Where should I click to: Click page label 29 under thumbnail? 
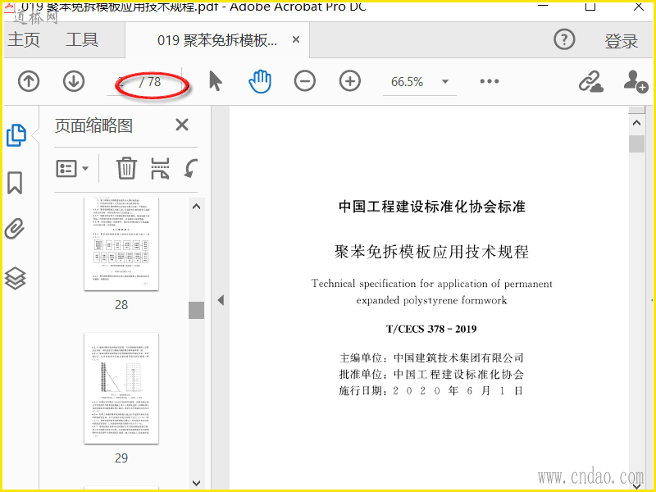point(121,458)
